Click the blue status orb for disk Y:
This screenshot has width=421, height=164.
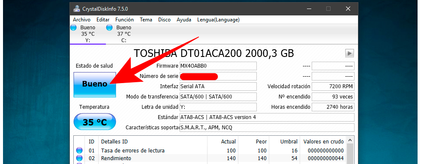(73, 27)
